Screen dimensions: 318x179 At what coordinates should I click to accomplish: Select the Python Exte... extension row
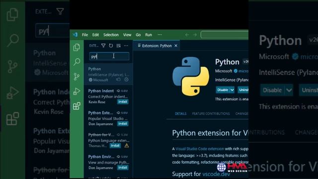click(x=108, y=118)
